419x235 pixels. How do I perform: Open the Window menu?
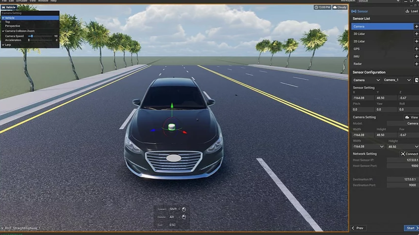click(x=43, y=1)
